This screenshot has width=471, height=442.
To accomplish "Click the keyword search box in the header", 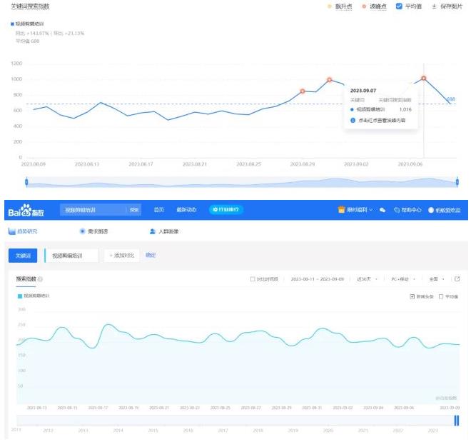I will point(93,210).
